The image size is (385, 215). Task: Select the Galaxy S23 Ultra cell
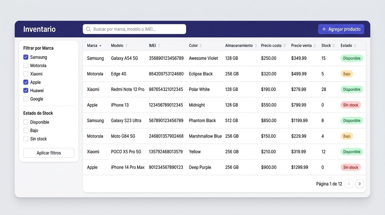[x=126, y=120]
